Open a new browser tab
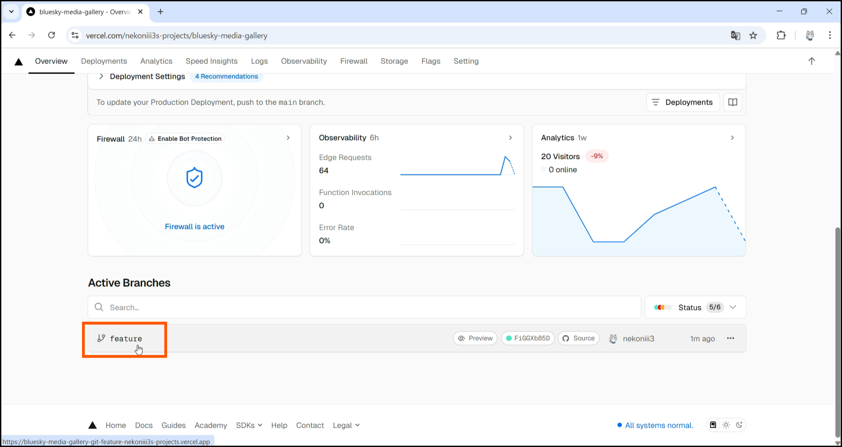Screen dimensions: 842x447 tap(161, 12)
